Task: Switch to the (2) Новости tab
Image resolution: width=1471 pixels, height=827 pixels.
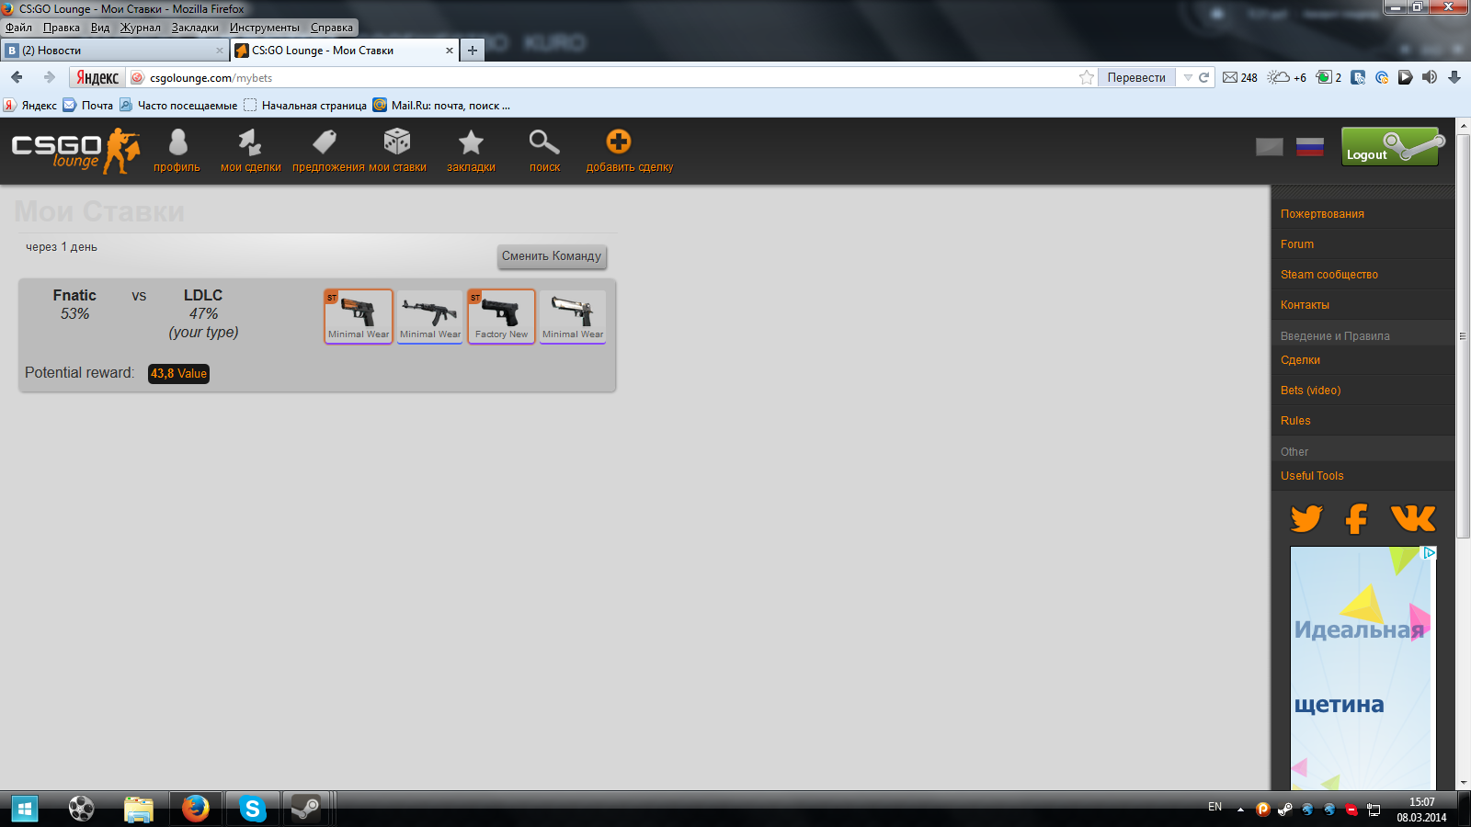Action: [x=114, y=51]
